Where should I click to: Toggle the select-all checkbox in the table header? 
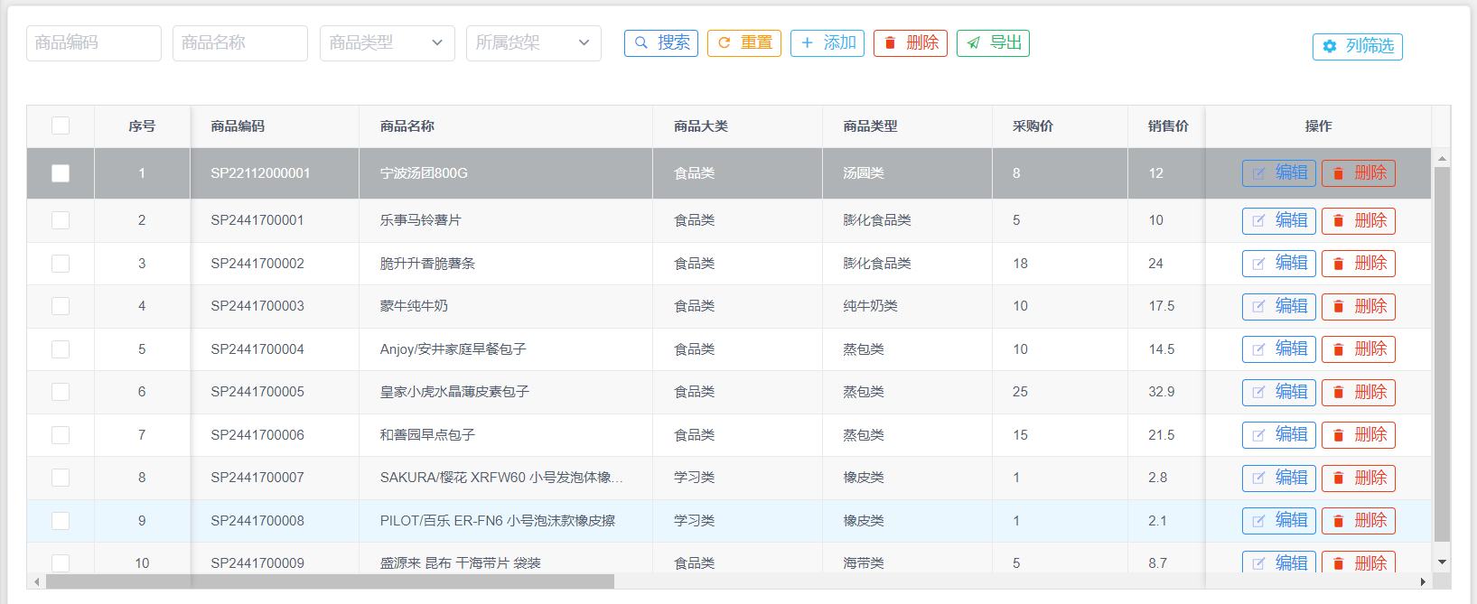click(x=61, y=125)
